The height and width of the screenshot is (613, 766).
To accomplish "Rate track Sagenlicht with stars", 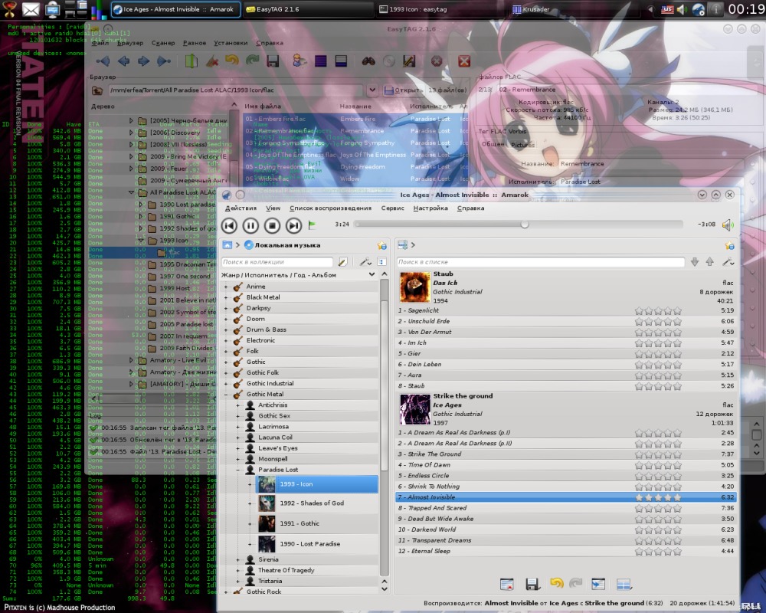I will pyautogui.click(x=657, y=311).
